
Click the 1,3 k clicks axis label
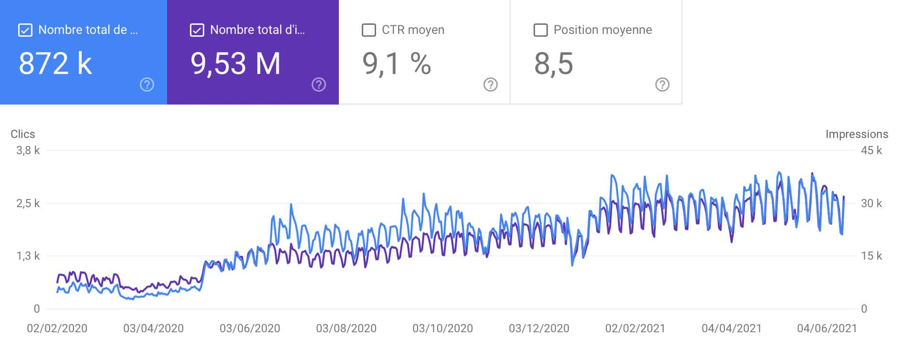pos(28,256)
